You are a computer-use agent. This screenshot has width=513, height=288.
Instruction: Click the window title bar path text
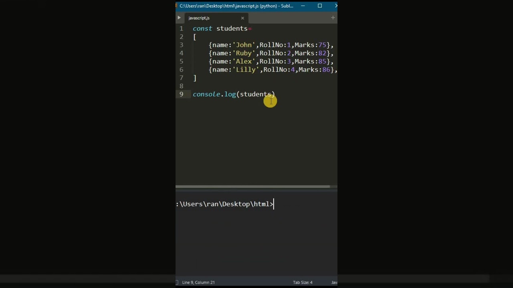tap(236, 6)
